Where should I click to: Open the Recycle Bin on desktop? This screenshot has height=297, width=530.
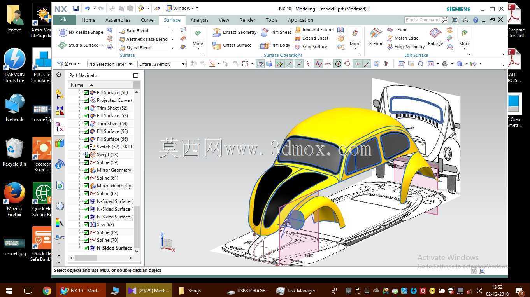click(14, 153)
